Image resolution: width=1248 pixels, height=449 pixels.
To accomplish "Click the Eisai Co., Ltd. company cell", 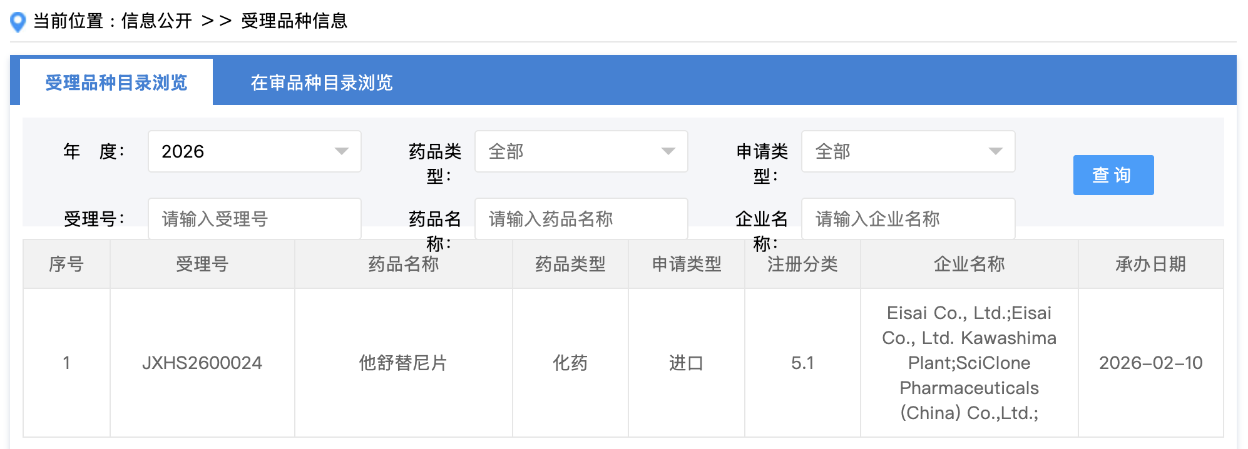I will point(969,363).
